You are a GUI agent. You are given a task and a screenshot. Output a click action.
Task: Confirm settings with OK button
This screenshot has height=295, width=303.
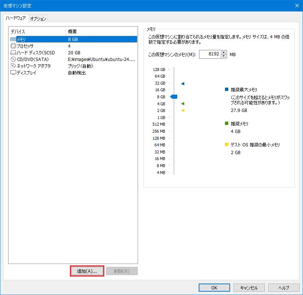(x=214, y=288)
